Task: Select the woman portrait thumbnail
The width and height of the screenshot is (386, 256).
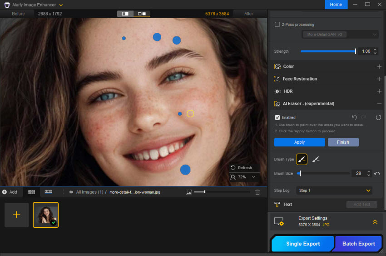Action: pos(46,215)
